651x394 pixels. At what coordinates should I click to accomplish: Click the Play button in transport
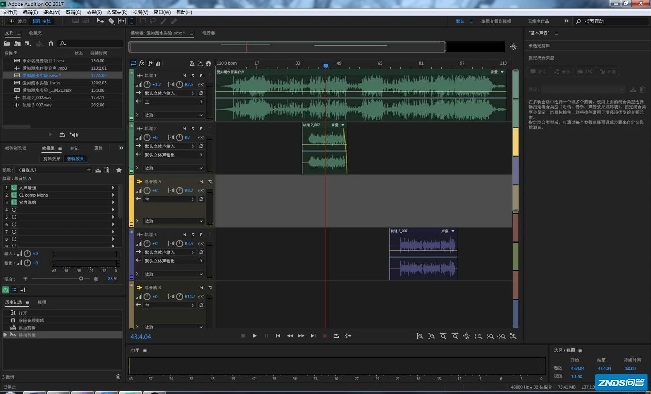click(255, 336)
